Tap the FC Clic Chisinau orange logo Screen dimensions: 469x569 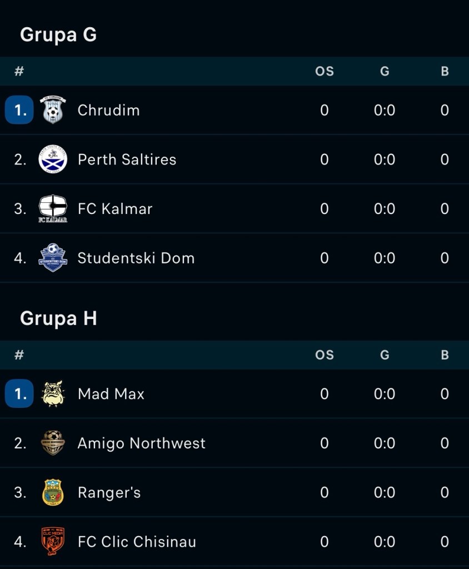[x=53, y=541]
